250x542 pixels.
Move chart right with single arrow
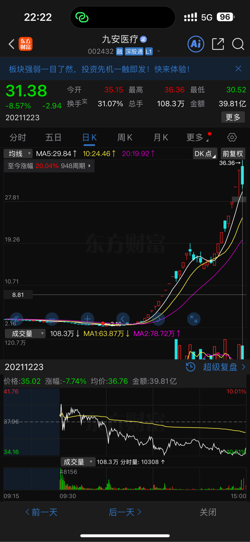158,319
